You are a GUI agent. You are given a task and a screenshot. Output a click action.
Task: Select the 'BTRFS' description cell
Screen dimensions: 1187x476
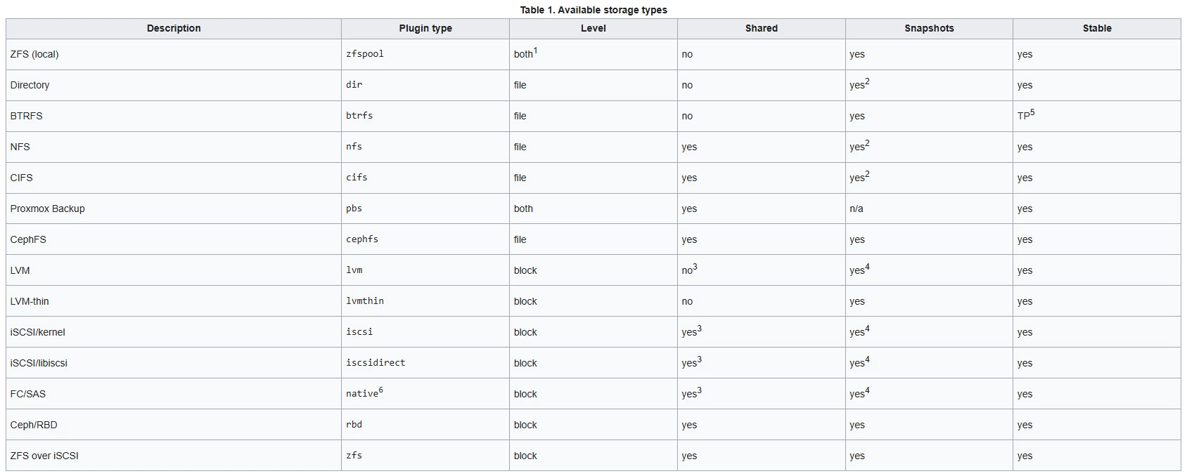click(x=174, y=116)
